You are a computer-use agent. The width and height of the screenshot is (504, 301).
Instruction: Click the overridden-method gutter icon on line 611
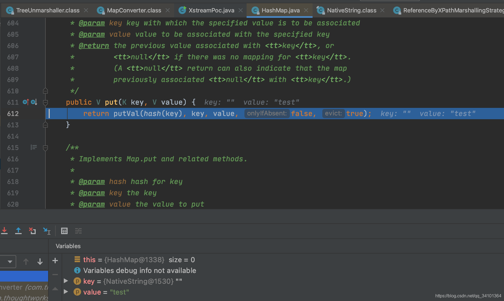pyautogui.click(x=34, y=102)
